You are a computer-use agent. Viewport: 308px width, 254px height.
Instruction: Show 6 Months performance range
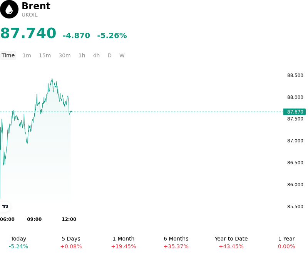tap(176, 242)
